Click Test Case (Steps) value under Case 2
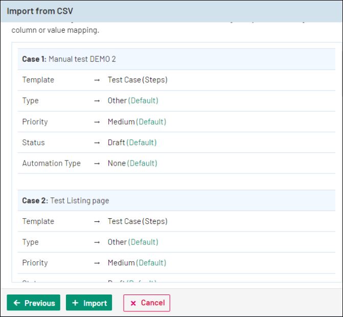 (137, 221)
